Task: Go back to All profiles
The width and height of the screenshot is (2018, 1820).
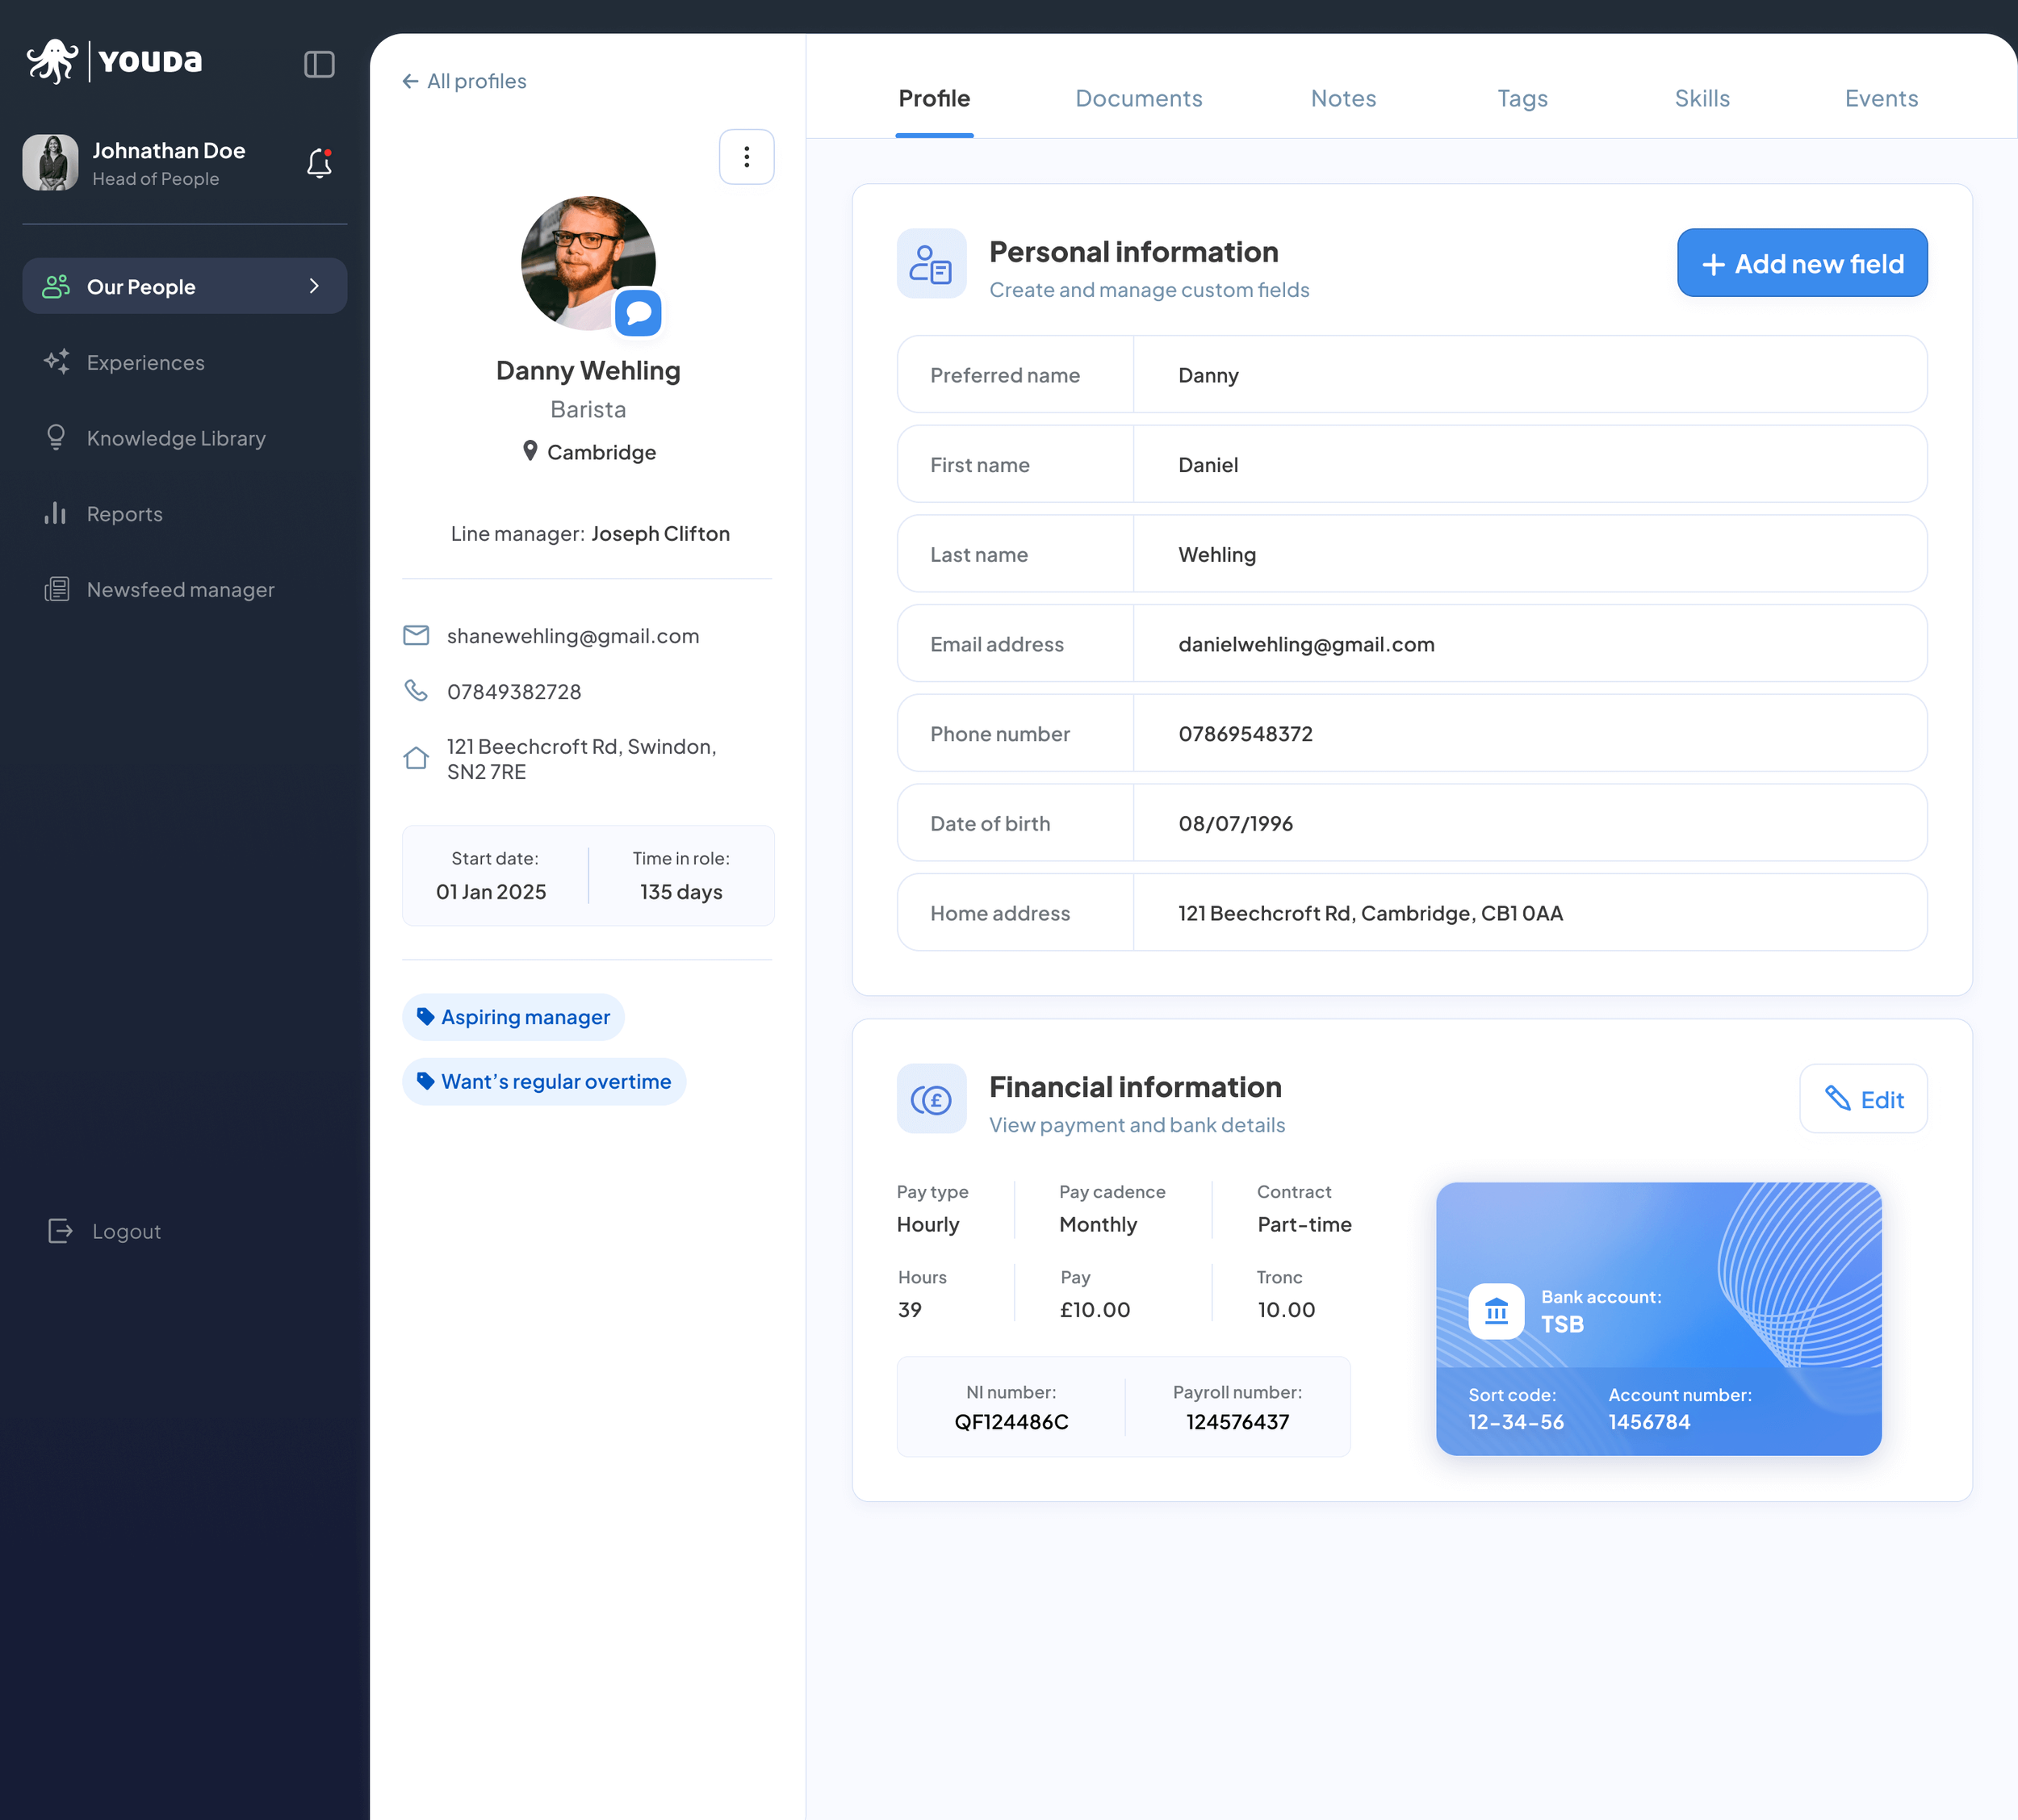Action: 464,81
